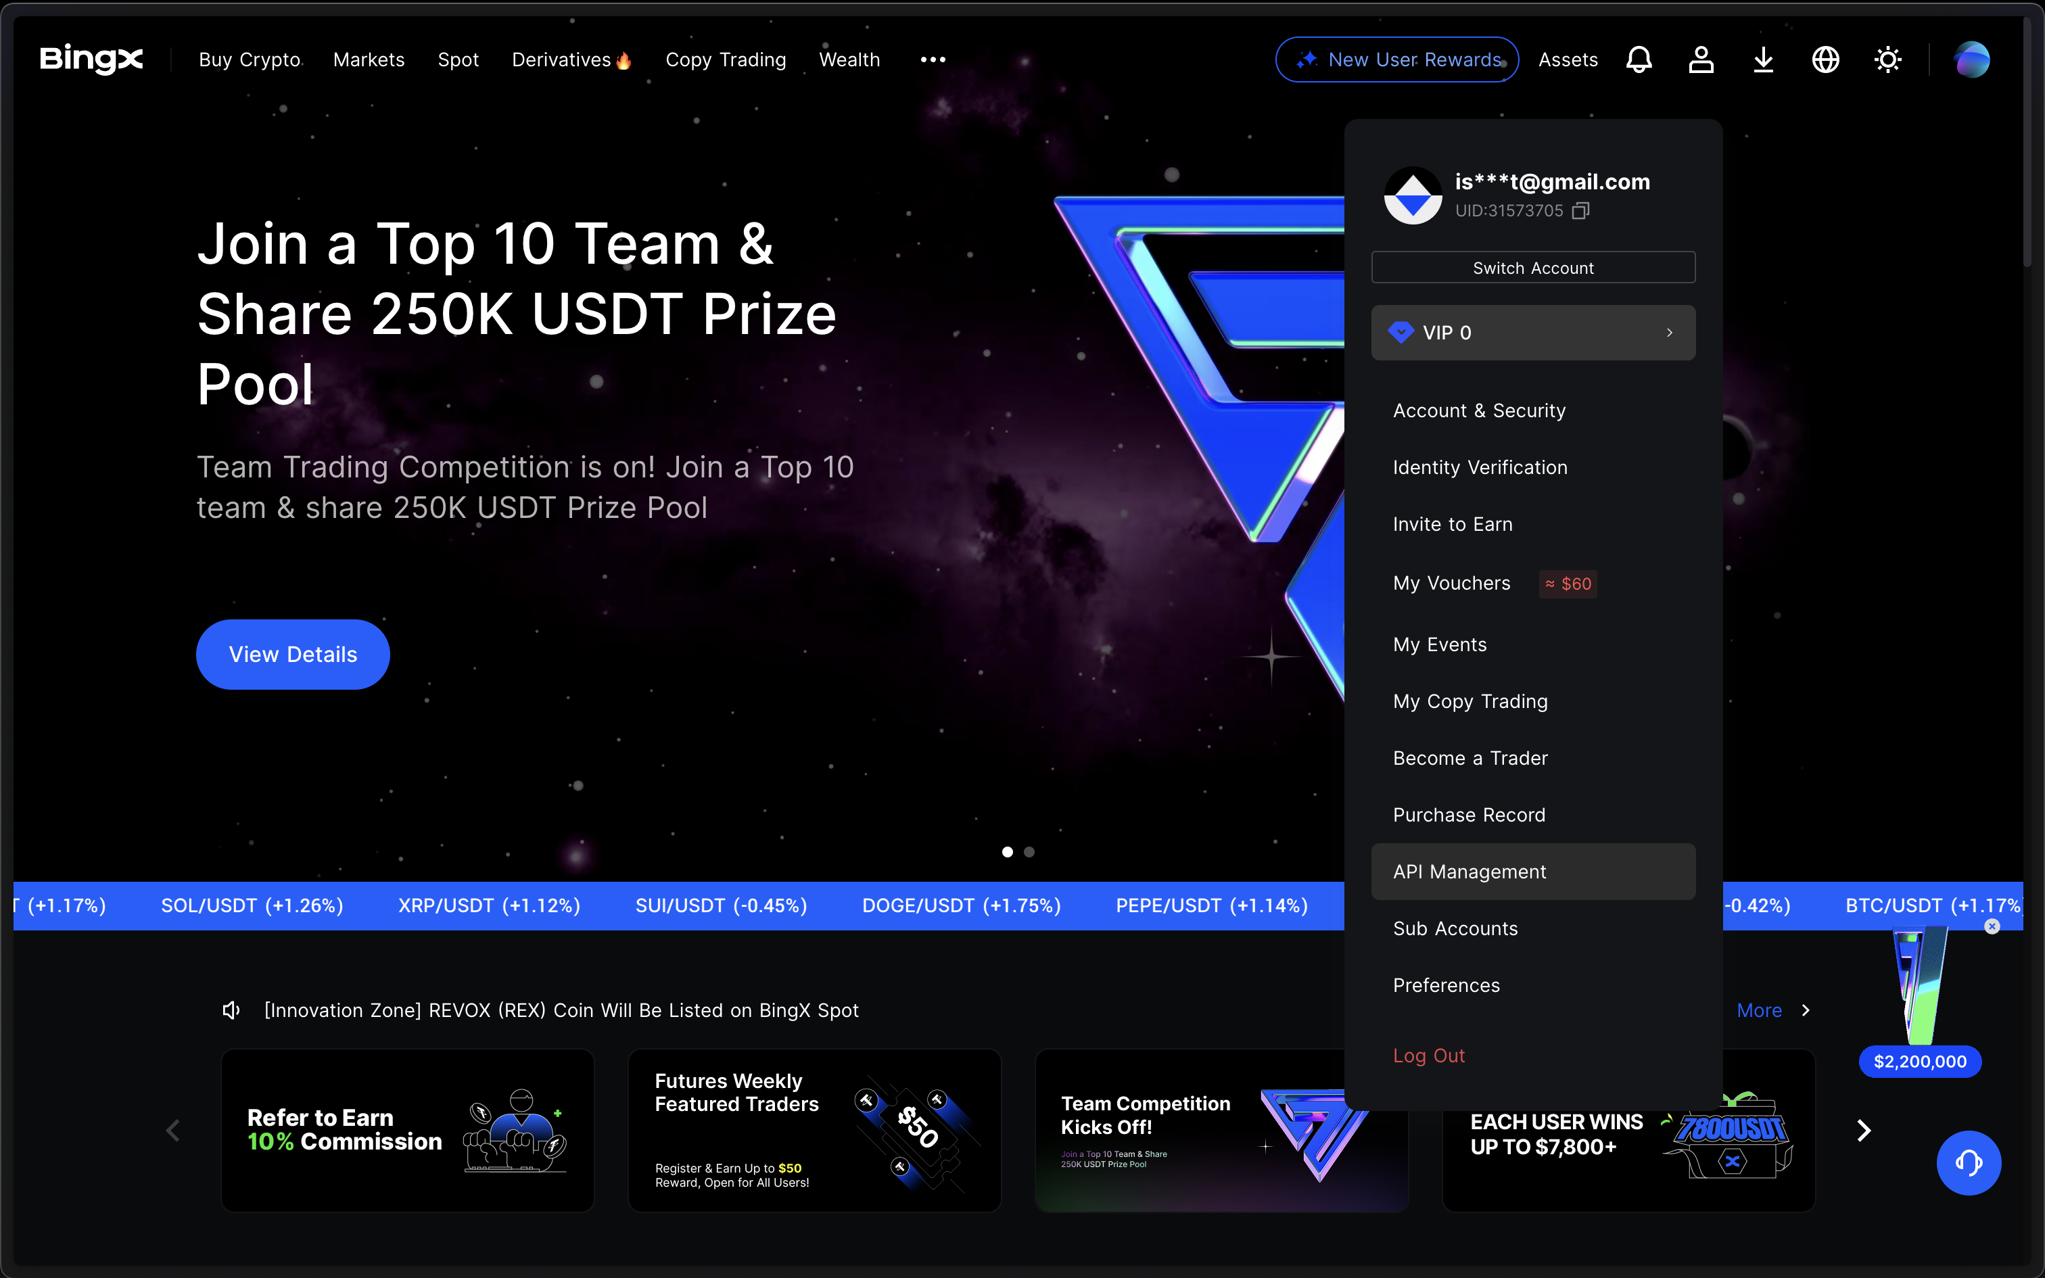The height and width of the screenshot is (1278, 2045).
Task: Select Invite to Earn
Action: point(1533,524)
